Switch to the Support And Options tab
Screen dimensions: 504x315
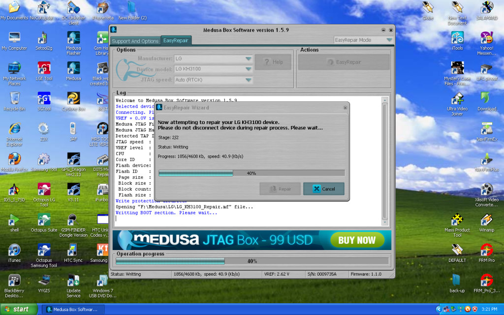point(135,41)
